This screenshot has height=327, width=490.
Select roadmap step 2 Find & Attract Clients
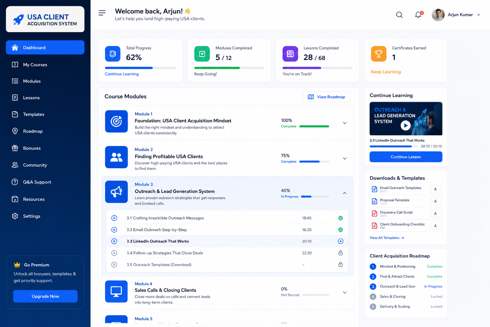pos(406,277)
